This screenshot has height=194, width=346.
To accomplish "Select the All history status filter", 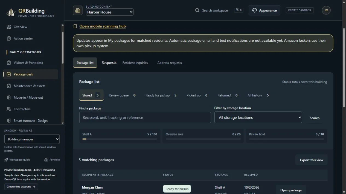I will (258, 95).
